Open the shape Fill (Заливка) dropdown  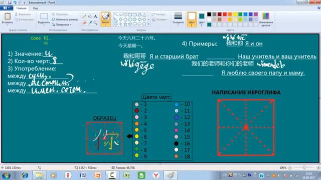[160, 19]
